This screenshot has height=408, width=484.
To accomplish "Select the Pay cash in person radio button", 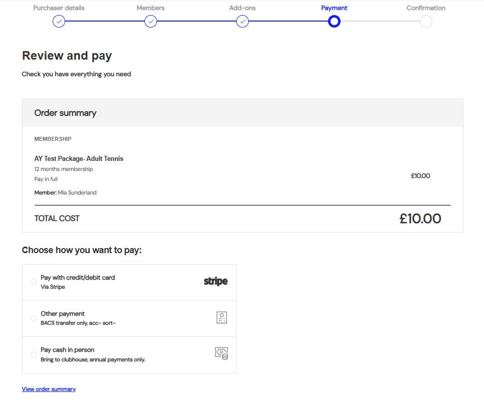I will [34, 354].
